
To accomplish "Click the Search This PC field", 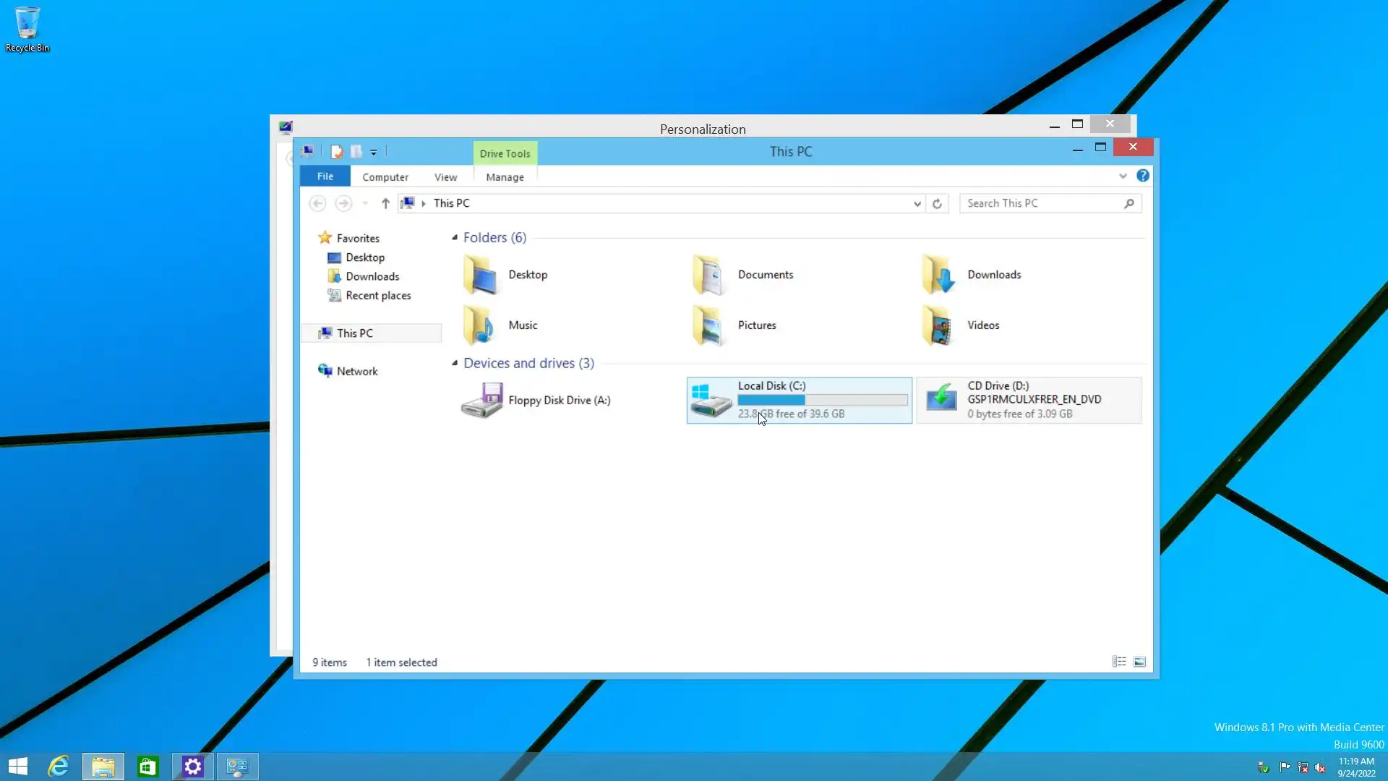I will (1041, 203).
